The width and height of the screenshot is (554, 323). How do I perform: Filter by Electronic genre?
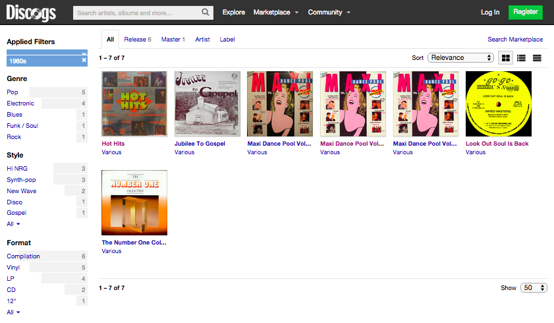point(20,103)
